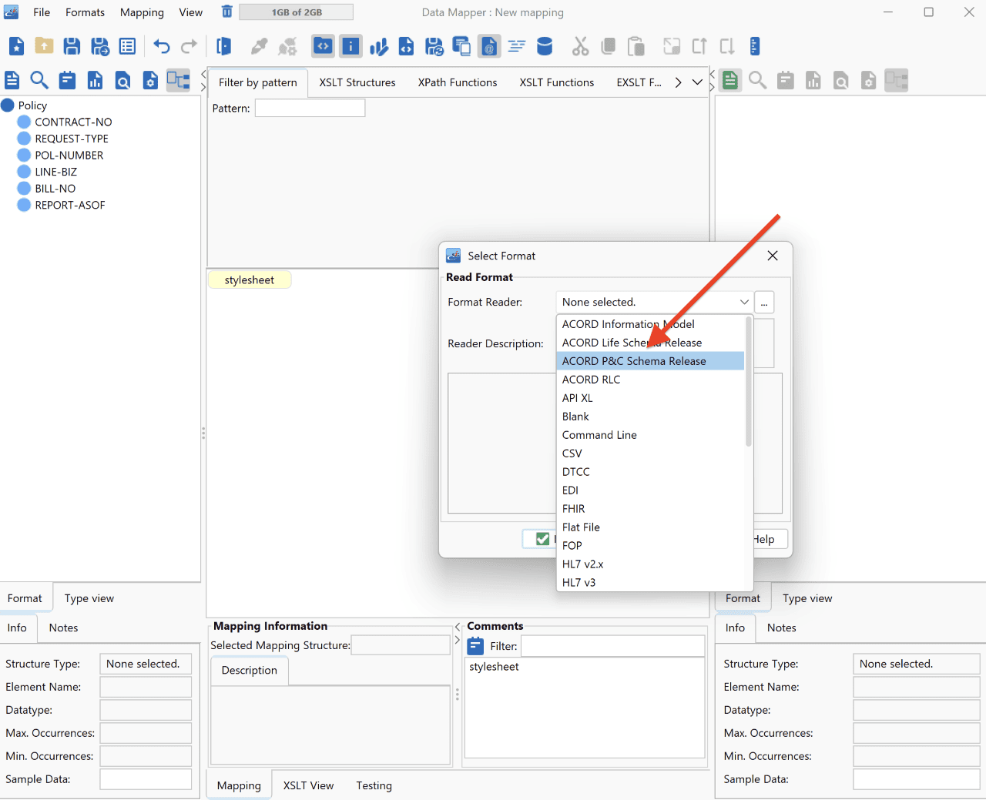
Task: Click the blue filter icon in Comments
Action: tap(476, 646)
